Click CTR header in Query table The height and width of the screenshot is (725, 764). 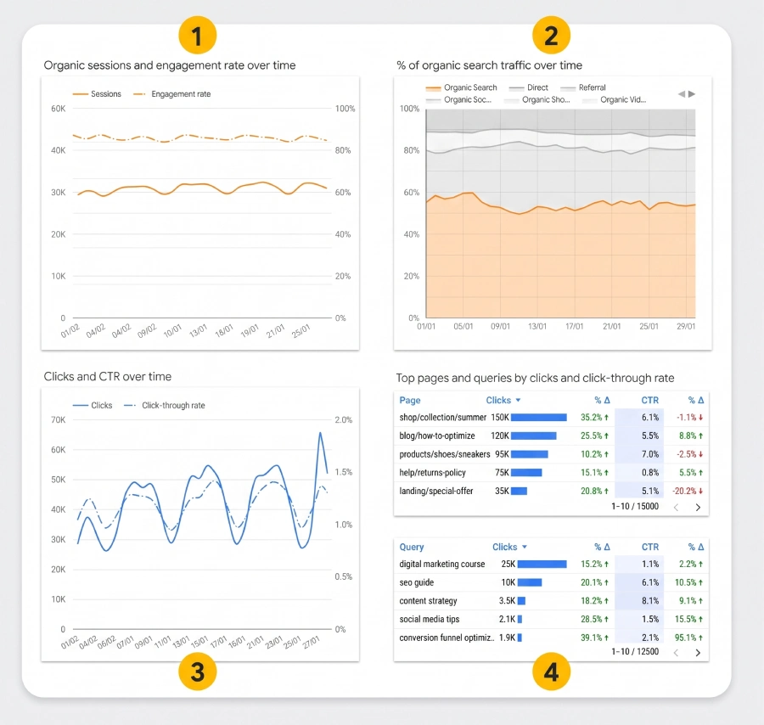point(650,547)
